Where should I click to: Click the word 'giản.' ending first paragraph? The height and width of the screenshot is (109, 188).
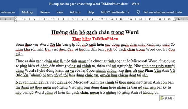(x=19, y=54)
